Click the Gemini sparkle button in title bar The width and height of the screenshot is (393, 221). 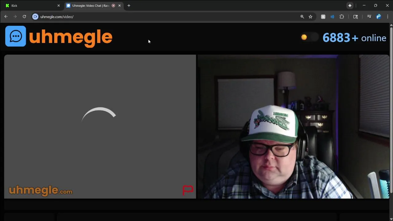click(350, 6)
